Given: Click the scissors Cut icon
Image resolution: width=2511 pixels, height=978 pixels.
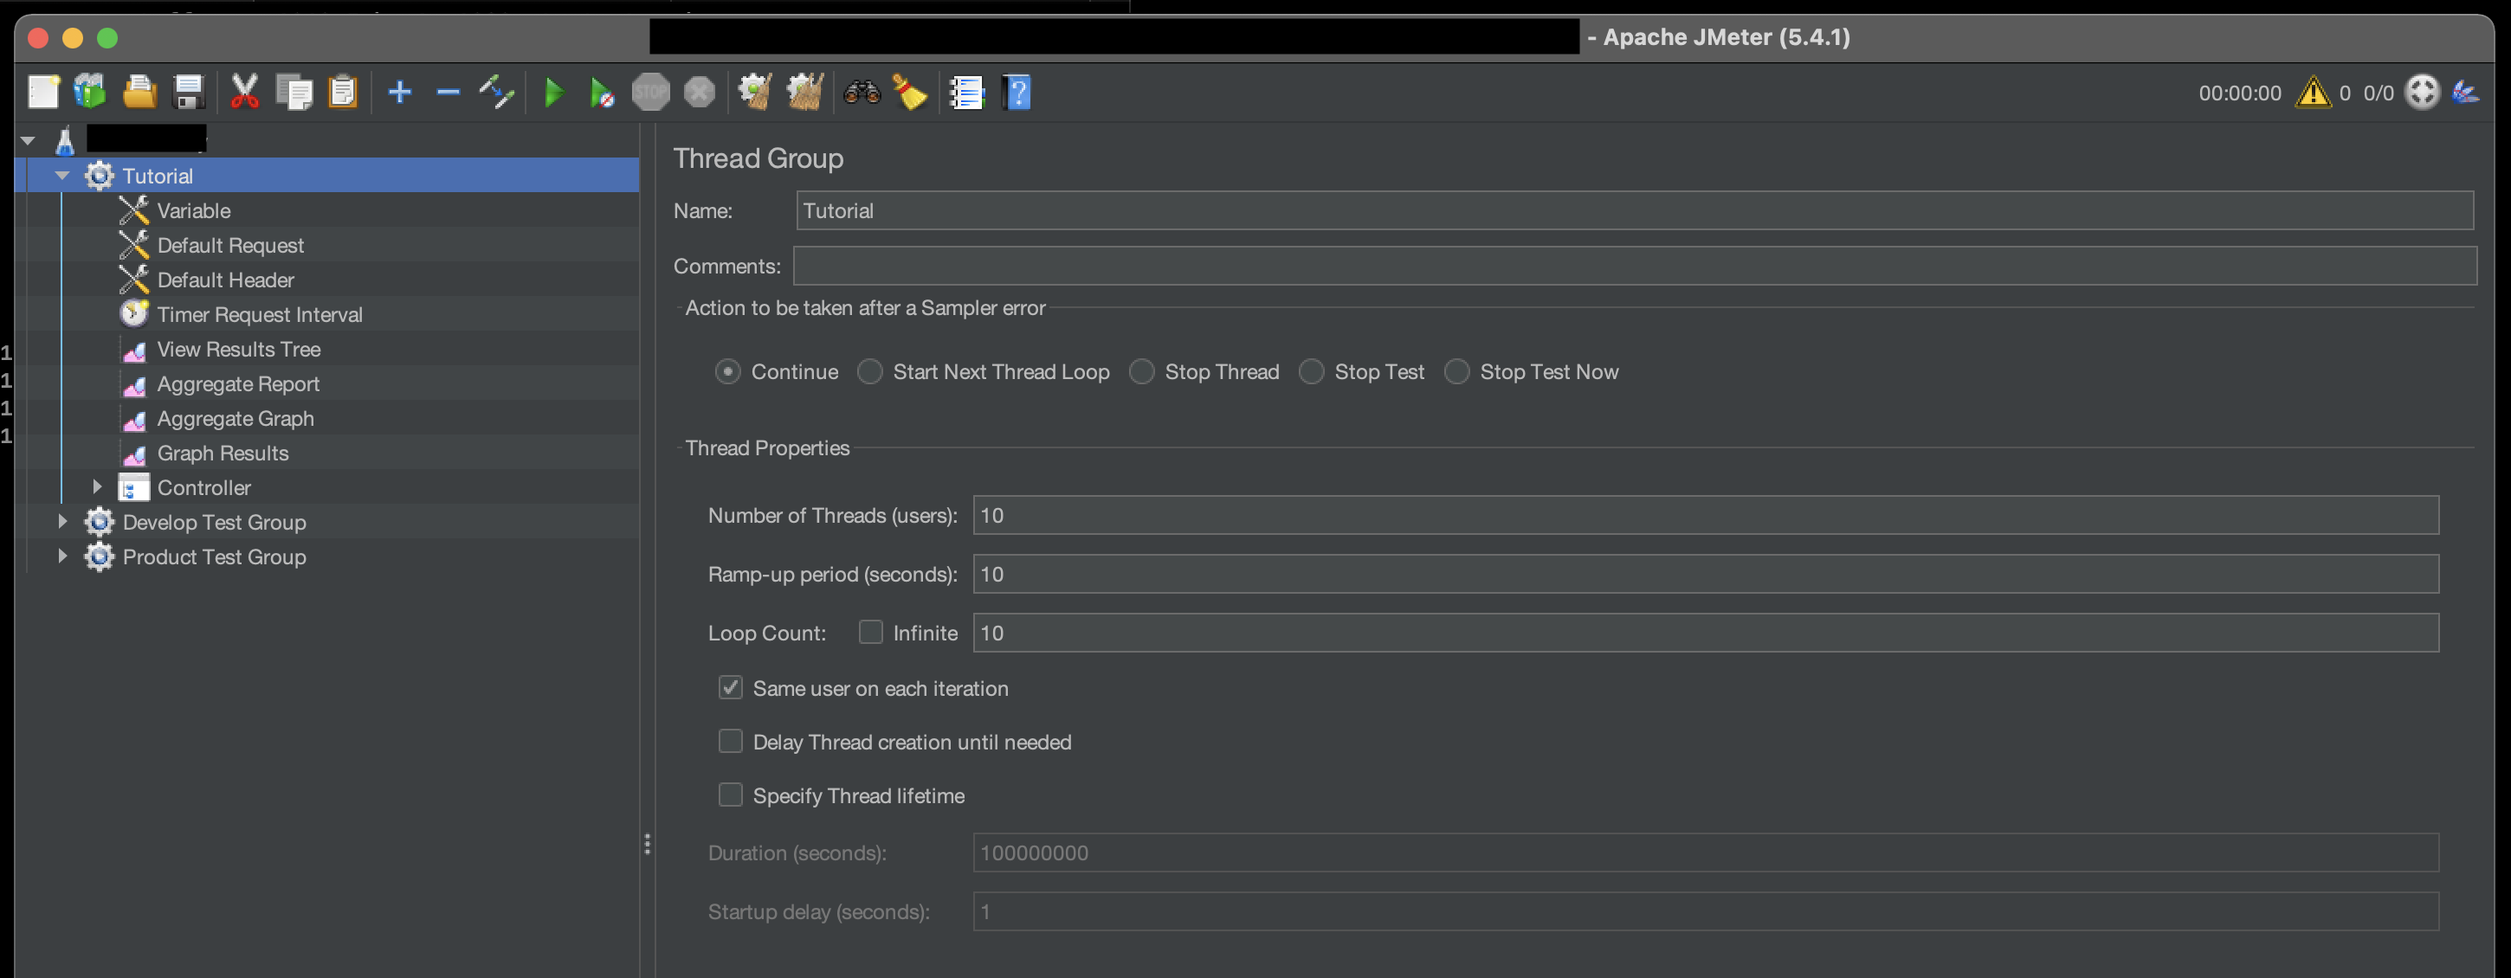Looking at the screenshot, I should tap(243, 93).
